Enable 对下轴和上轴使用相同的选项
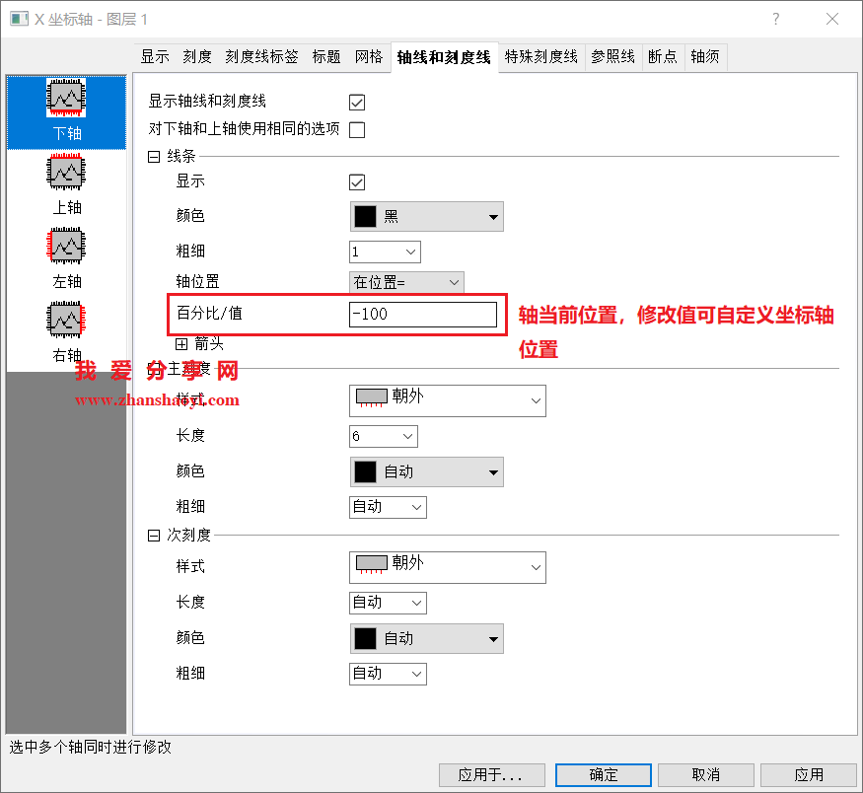The width and height of the screenshot is (863, 793). (x=356, y=129)
